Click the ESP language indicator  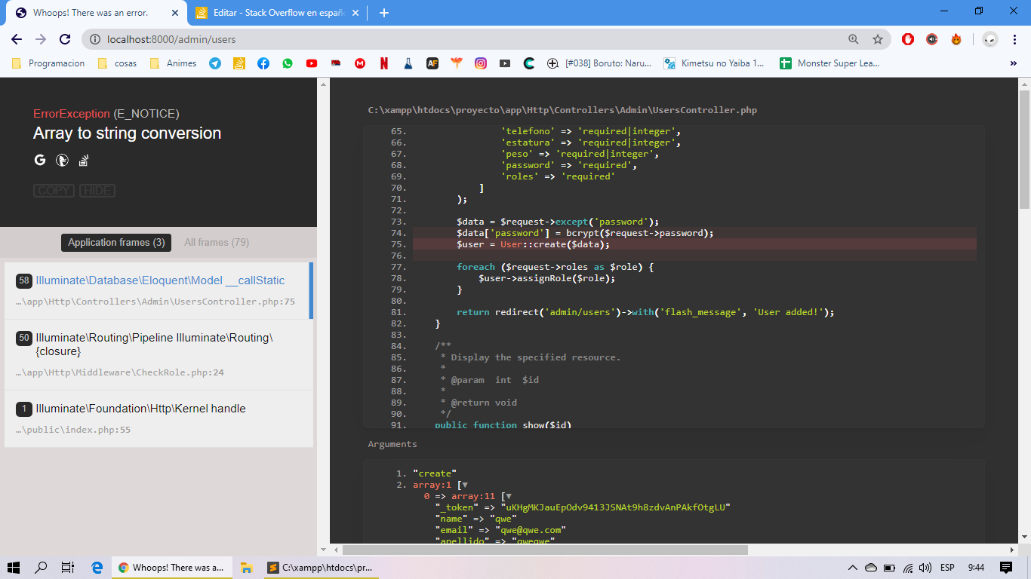947,567
